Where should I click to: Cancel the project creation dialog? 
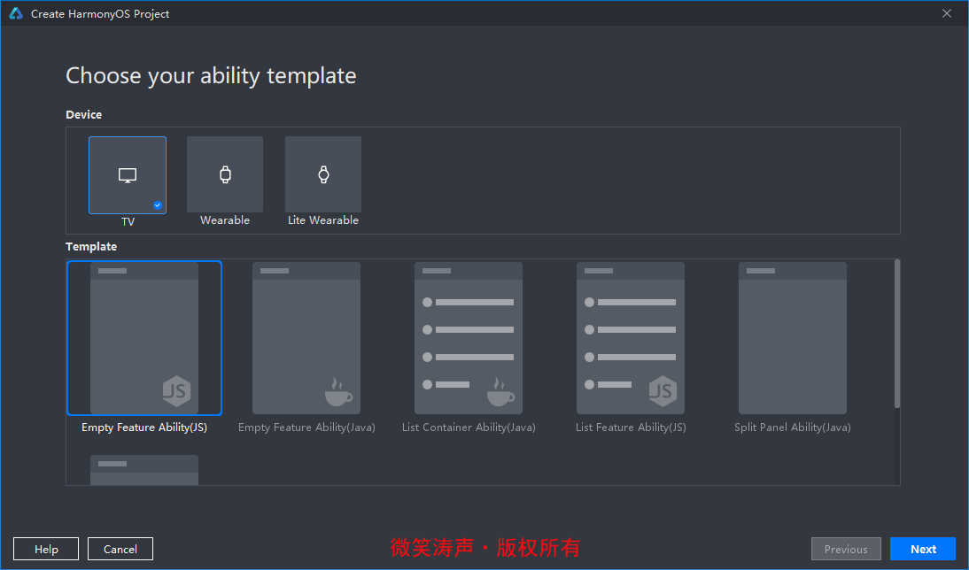coord(120,549)
